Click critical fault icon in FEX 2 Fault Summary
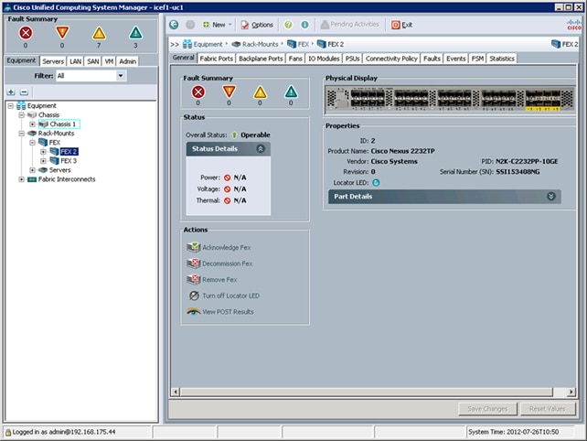587x441 pixels. pos(198,91)
